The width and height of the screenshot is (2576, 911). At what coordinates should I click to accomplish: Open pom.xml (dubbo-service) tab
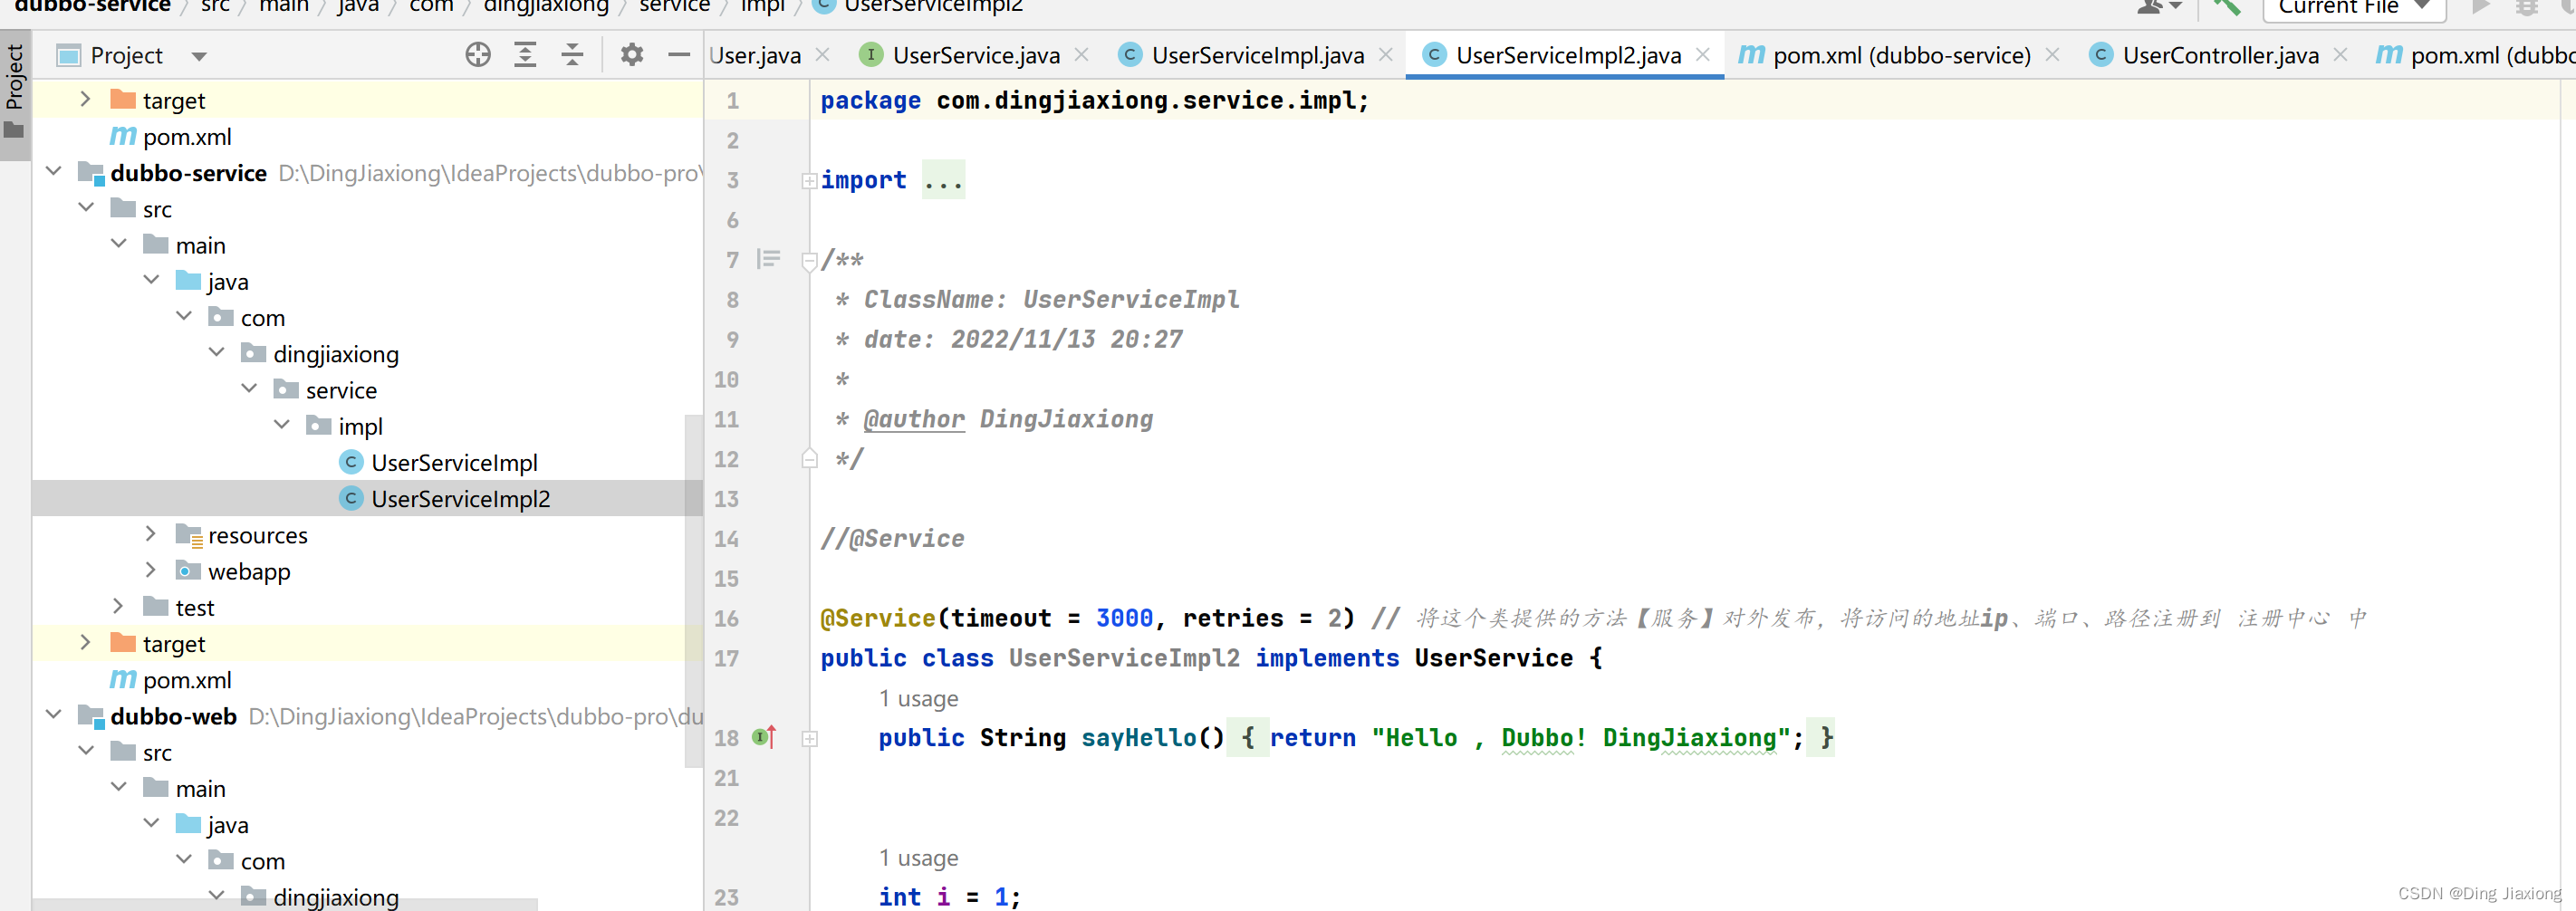(x=1901, y=55)
